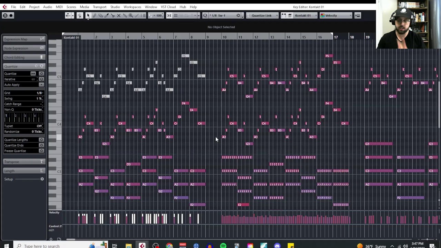
Task: Select the Object Selection arrow tool
Action: (88, 15)
